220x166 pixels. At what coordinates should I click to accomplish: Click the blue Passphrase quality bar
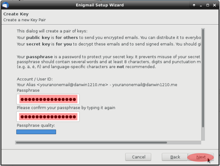pyautogui.click(x=36, y=132)
